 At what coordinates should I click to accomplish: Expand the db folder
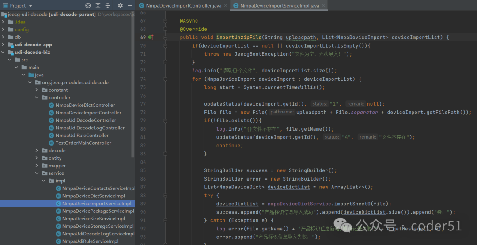(x=3, y=37)
